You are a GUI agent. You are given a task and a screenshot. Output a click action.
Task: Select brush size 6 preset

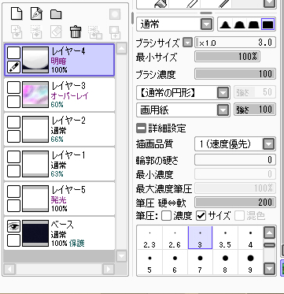tap(175, 262)
